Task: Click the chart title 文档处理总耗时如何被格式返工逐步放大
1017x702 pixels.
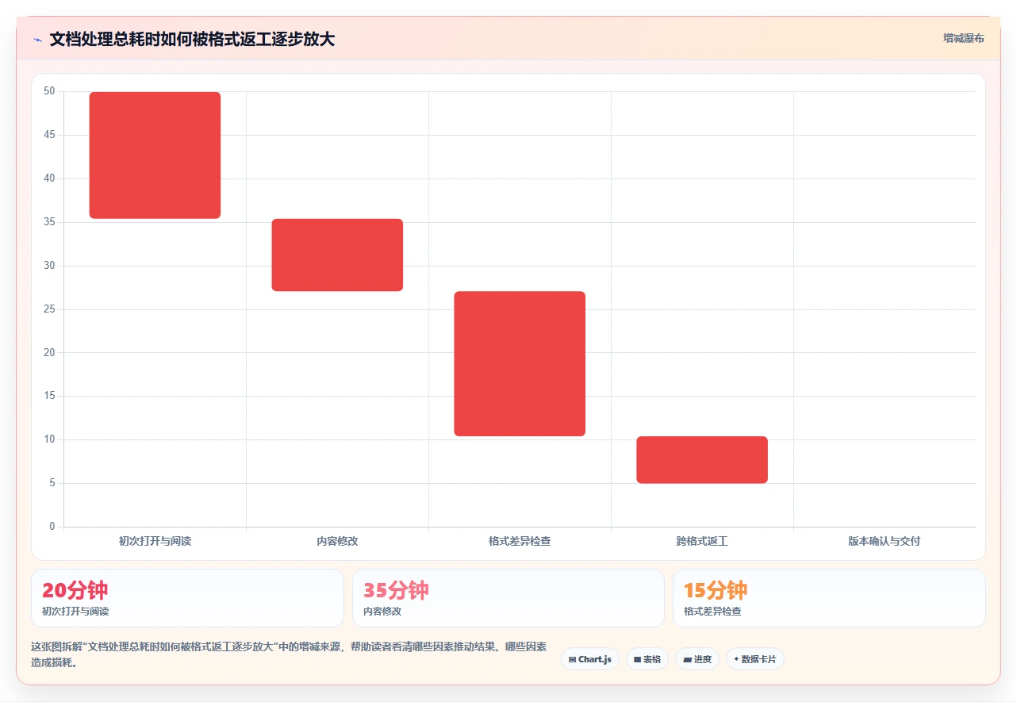Action: pos(192,39)
